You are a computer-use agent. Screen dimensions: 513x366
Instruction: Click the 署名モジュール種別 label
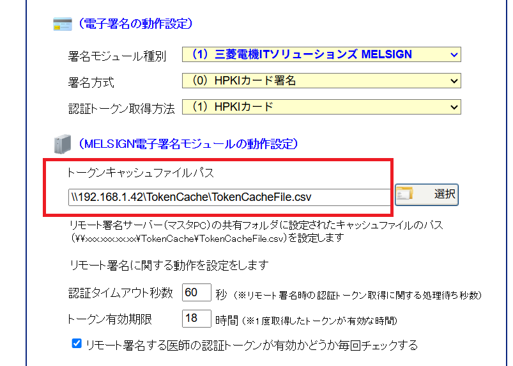(117, 56)
